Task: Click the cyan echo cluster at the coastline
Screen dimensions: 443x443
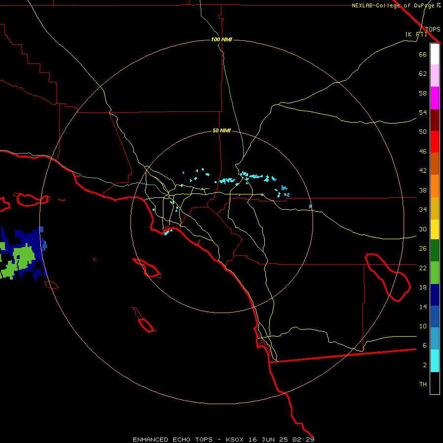Action: click(168, 232)
